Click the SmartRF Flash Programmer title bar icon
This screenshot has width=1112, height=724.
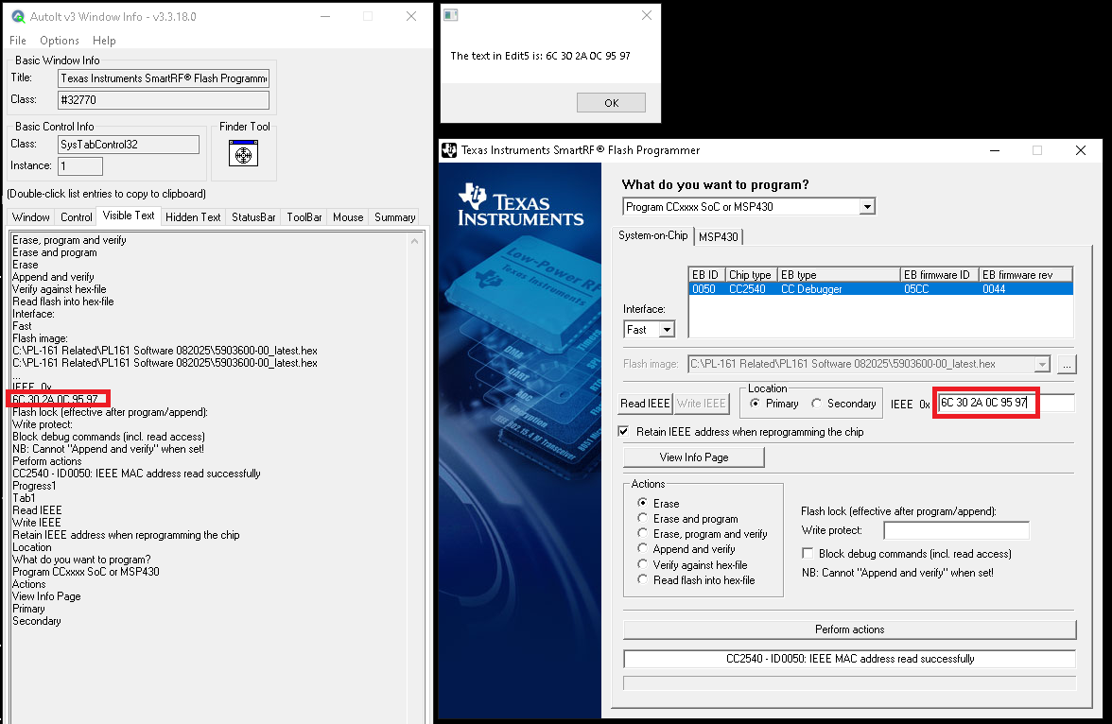449,150
